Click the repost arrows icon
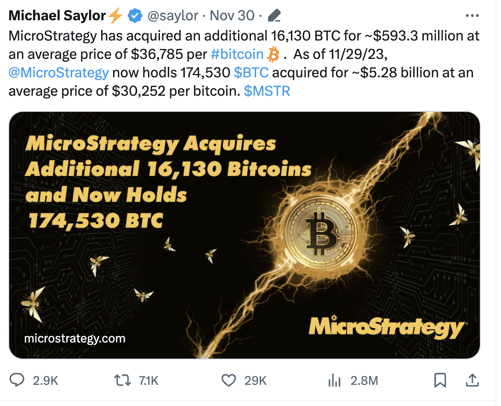Screen dimensions: 501x406 click(121, 380)
